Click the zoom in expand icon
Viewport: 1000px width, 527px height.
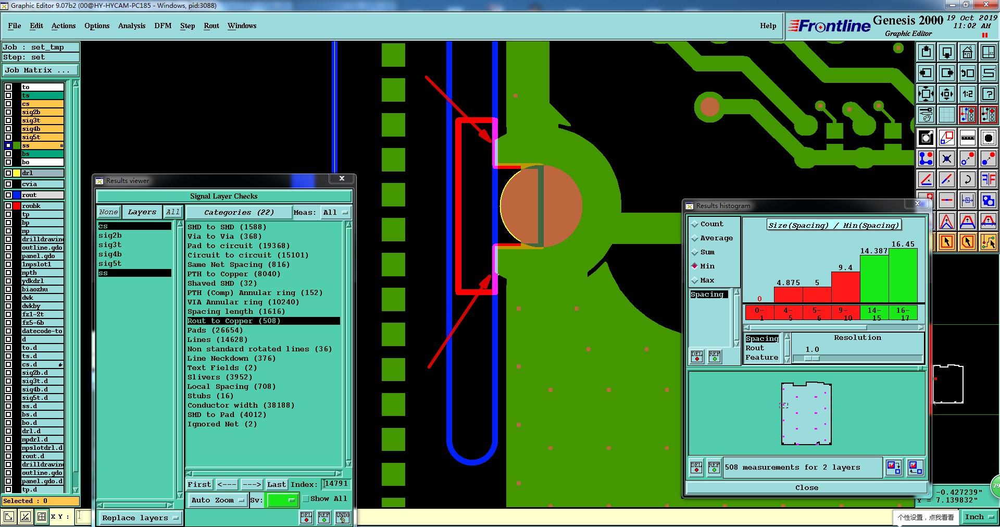(x=926, y=94)
